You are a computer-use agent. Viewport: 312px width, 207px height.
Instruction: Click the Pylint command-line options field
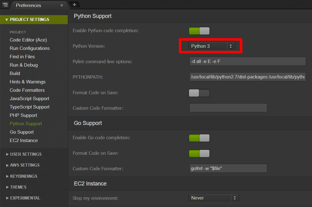click(247, 61)
